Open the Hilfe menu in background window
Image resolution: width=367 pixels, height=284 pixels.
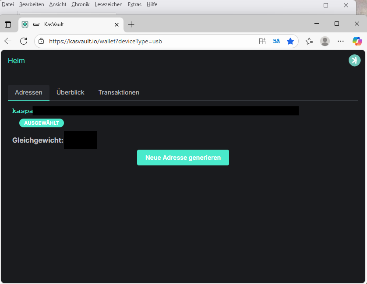[152, 4]
